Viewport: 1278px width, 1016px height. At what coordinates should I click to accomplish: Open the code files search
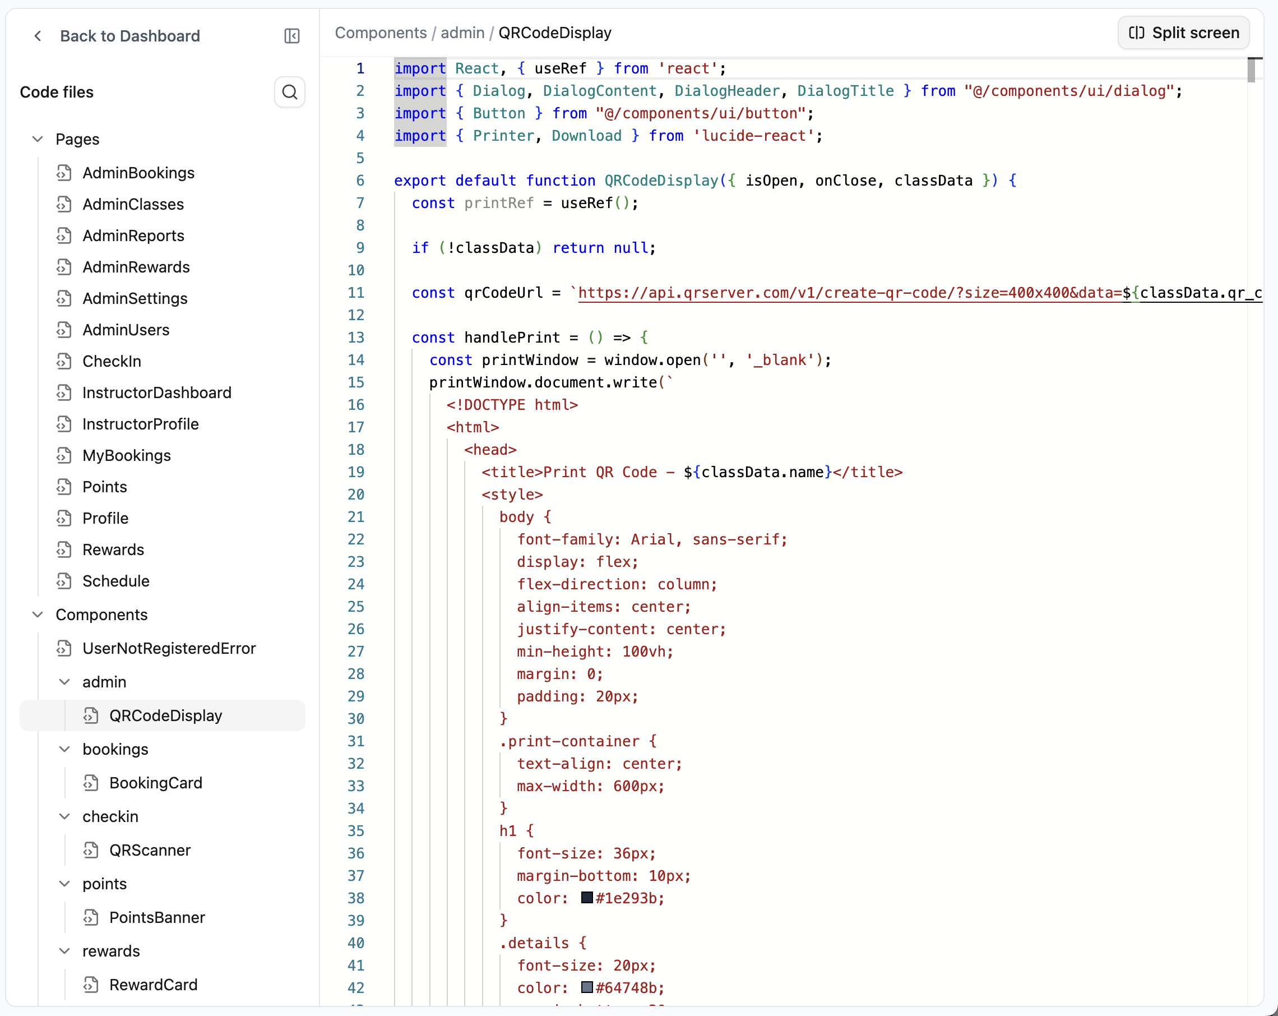[290, 92]
